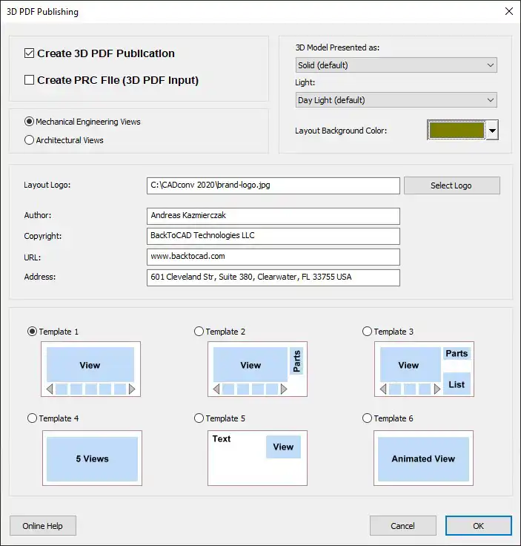Click the left arrow in Template 2 preview
The width and height of the screenshot is (521, 546).
tap(216, 389)
